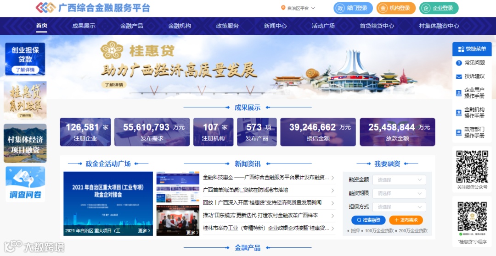This screenshot has width=496, height=256.
Task: Open 首贷续贷中心 menu item
Action: [377, 26]
